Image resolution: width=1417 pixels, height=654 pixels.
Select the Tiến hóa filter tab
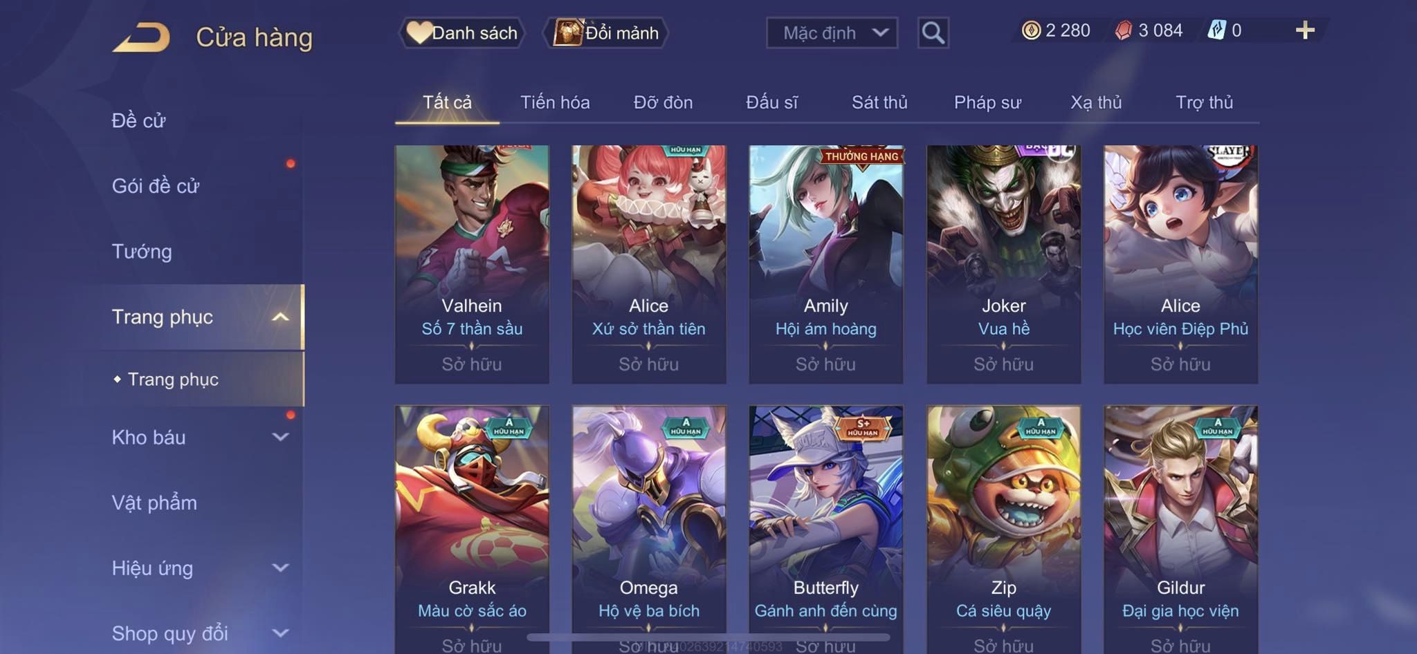(x=555, y=102)
